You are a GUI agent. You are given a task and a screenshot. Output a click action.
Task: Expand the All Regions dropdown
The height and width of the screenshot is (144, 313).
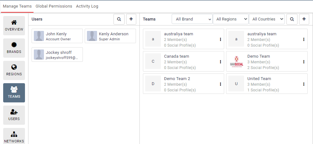click(x=231, y=19)
